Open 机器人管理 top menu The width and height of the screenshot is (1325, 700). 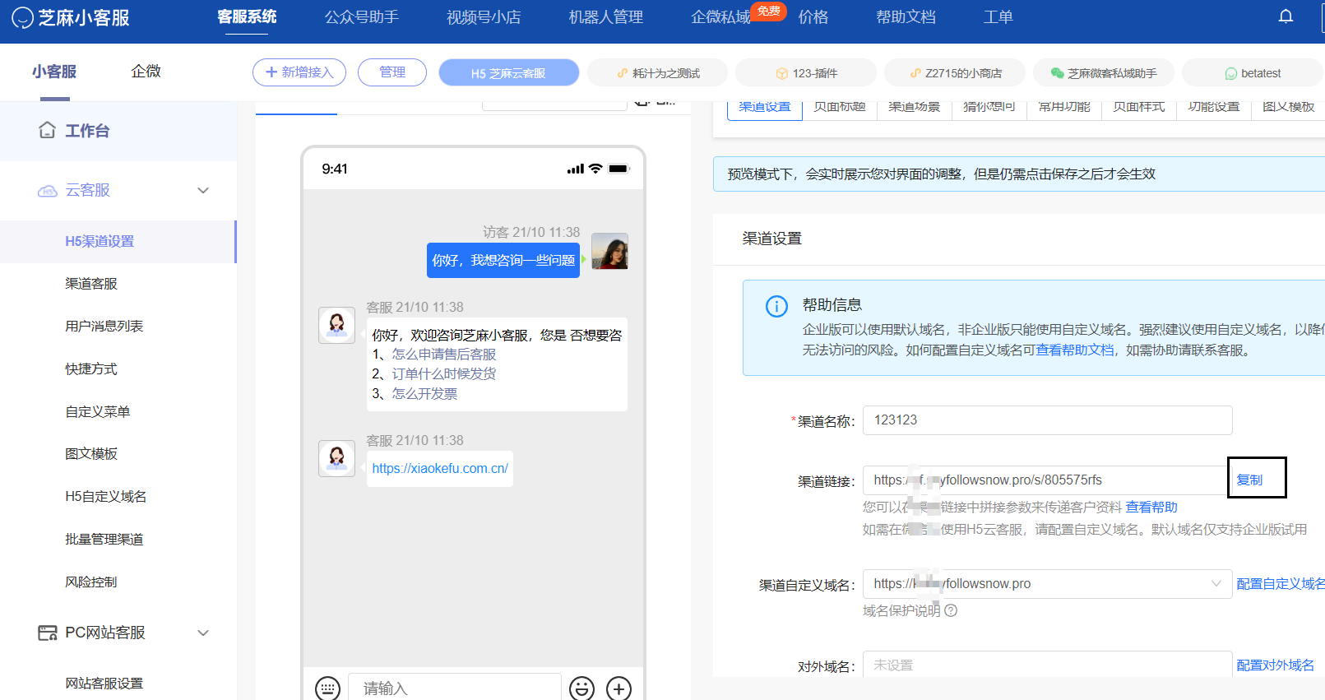pos(606,16)
